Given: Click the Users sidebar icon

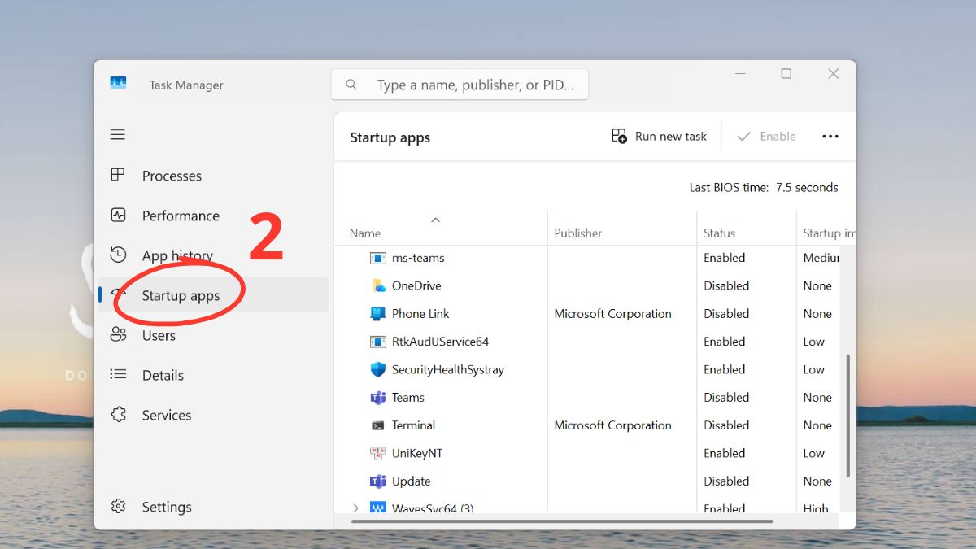Looking at the screenshot, I should coord(118,335).
